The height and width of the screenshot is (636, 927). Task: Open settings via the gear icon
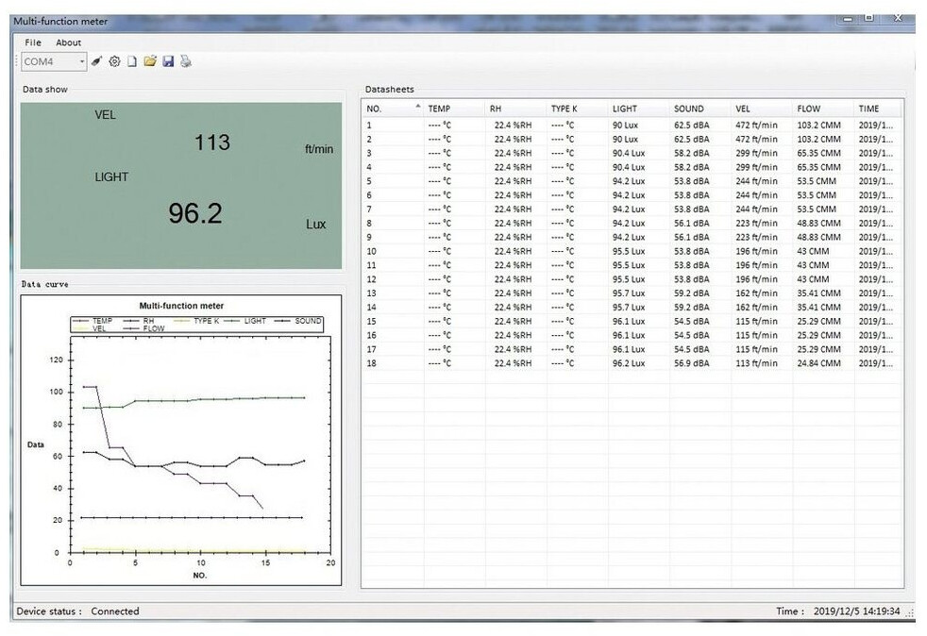point(114,62)
